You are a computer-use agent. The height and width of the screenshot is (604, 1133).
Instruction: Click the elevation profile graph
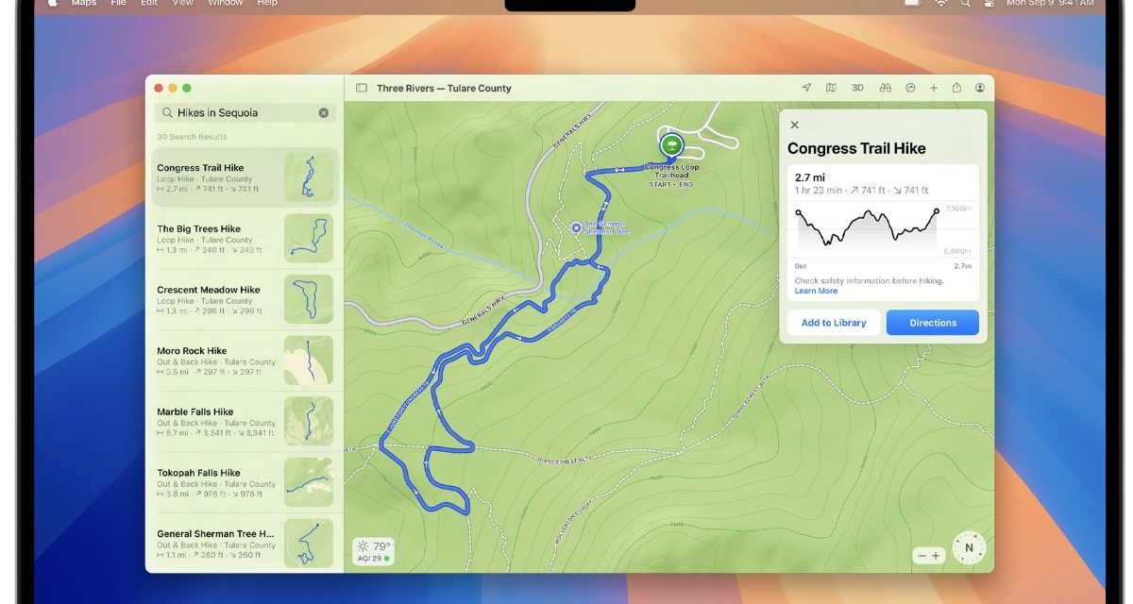pyautogui.click(x=867, y=227)
